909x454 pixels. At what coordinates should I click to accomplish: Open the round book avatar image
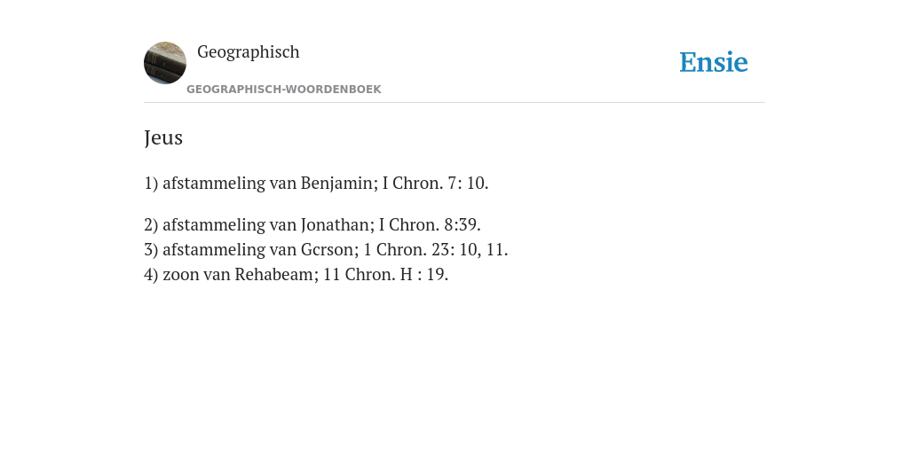click(x=165, y=63)
